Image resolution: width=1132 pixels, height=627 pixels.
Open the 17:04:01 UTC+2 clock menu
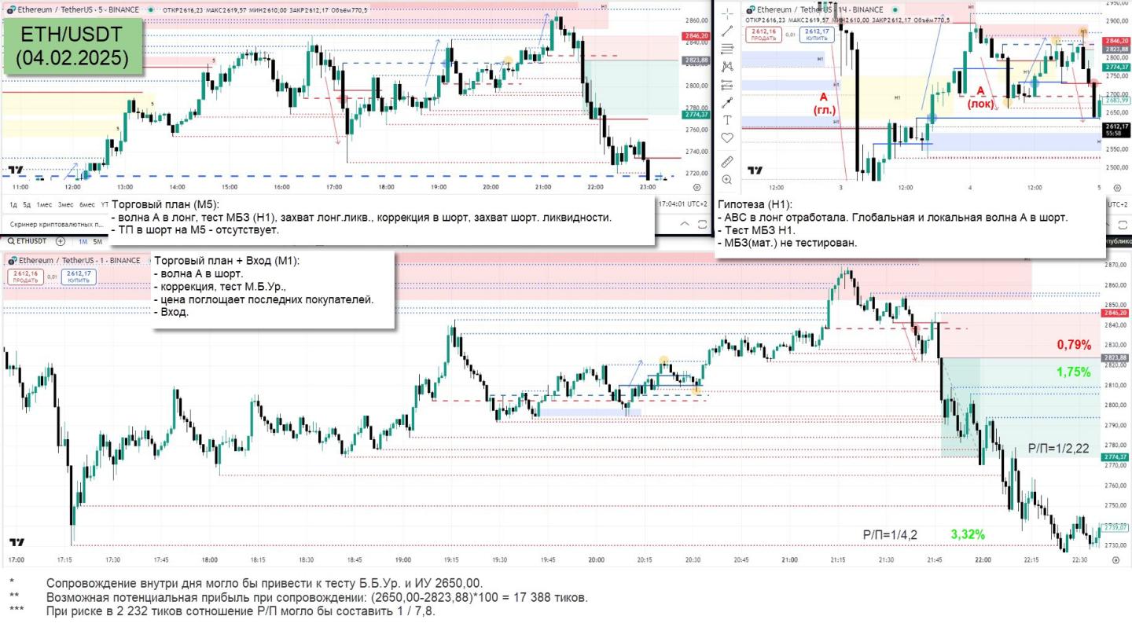pyautogui.click(x=681, y=204)
